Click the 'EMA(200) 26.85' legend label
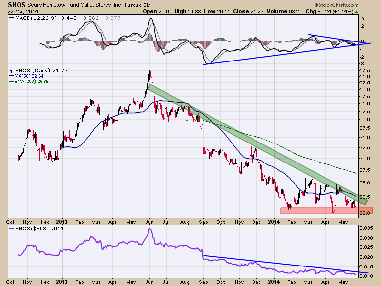This screenshot has height=286, width=381. pos(31,82)
